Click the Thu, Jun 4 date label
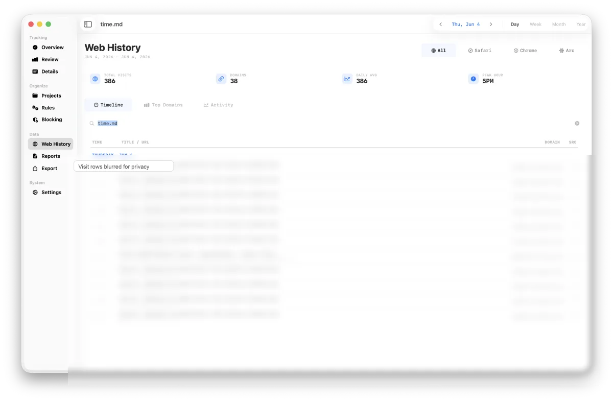 pyautogui.click(x=466, y=25)
